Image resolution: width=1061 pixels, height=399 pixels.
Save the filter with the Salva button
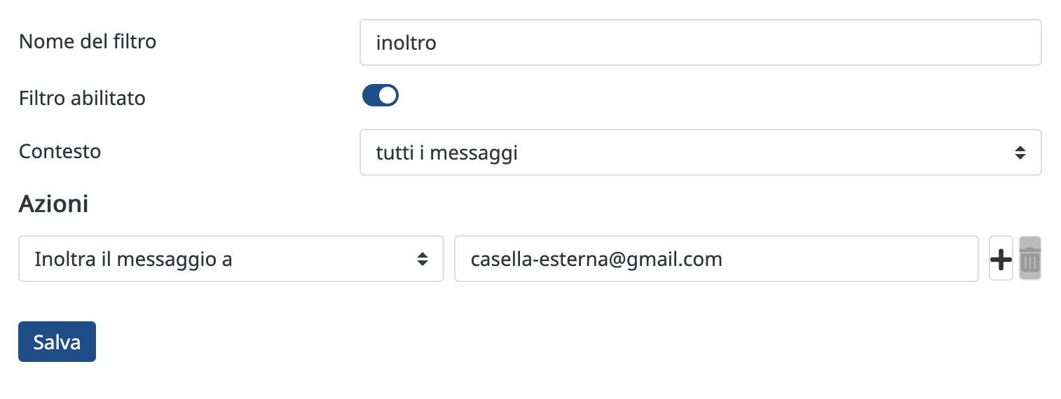pyautogui.click(x=57, y=342)
